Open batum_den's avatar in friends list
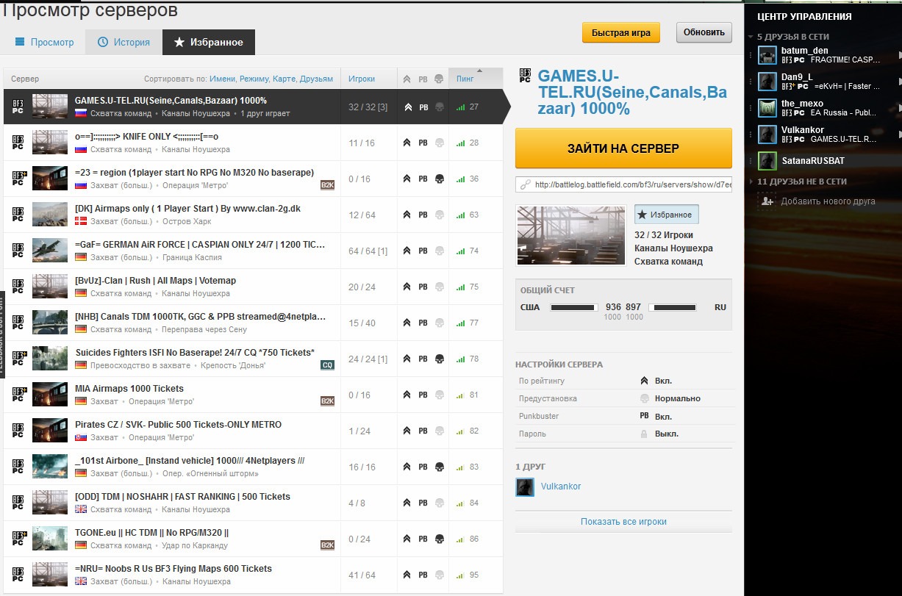The width and height of the screenshot is (902, 596). 767,55
